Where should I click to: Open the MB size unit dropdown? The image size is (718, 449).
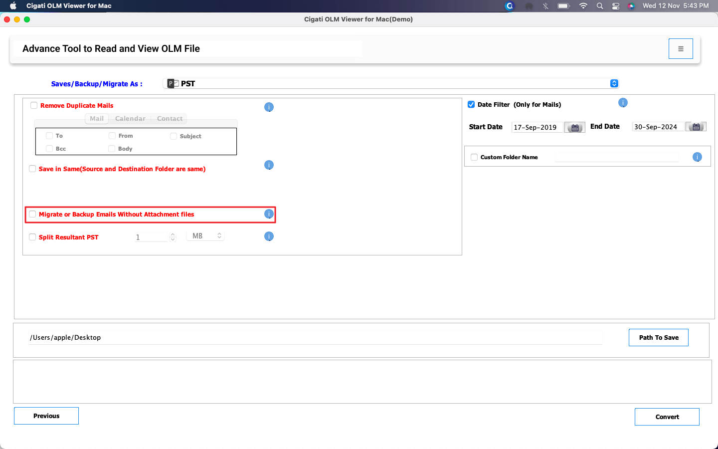point(205,236)
